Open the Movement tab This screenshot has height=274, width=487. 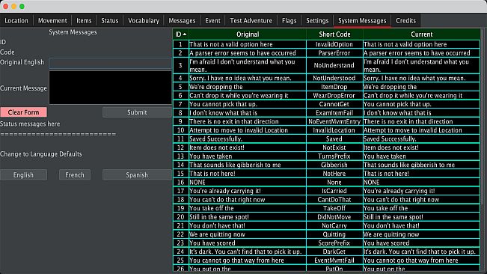point(52,21)
